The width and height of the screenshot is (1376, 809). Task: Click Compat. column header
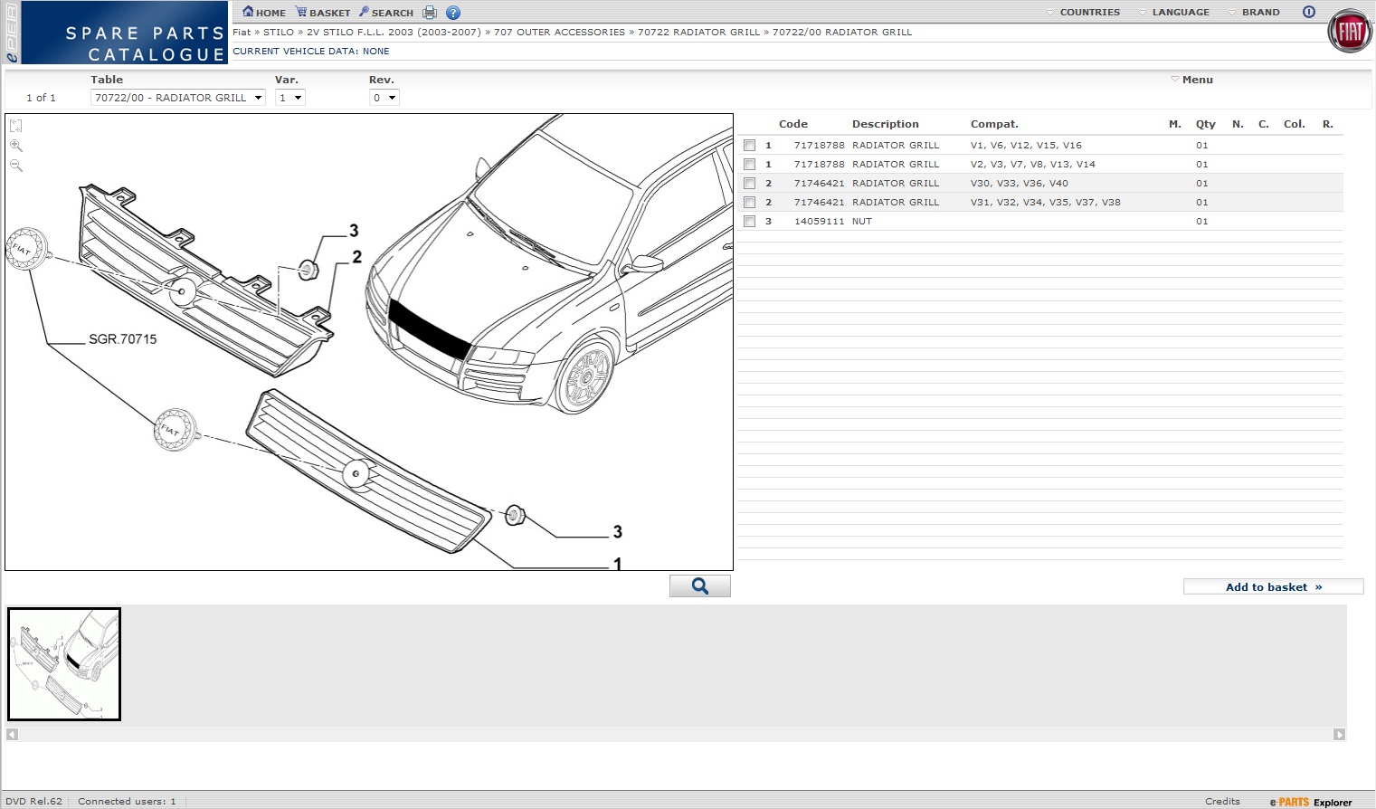994,124
